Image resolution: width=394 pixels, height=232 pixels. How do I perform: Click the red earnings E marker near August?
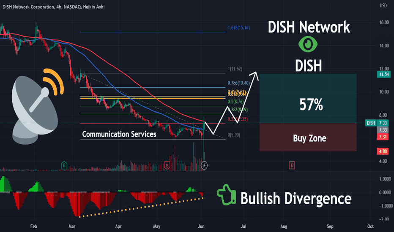292,165
